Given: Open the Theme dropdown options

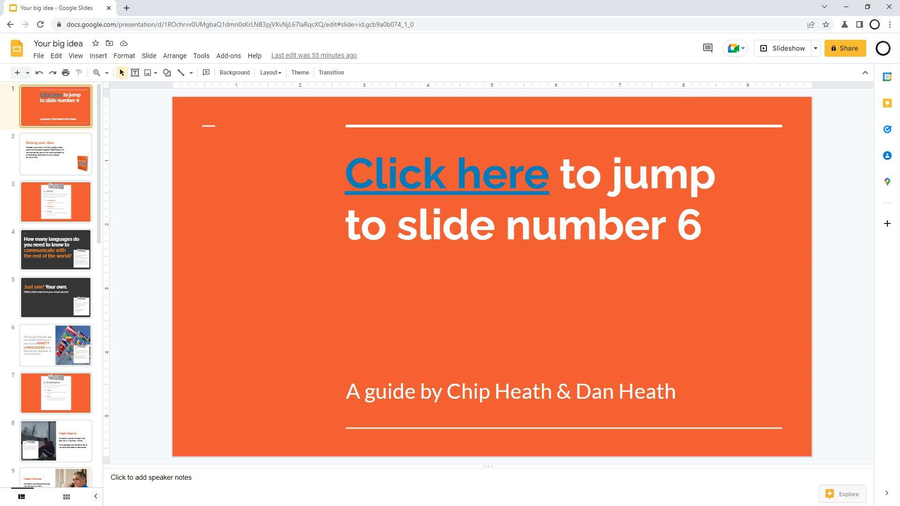Looking at the screenshot, I should point(300,72).
